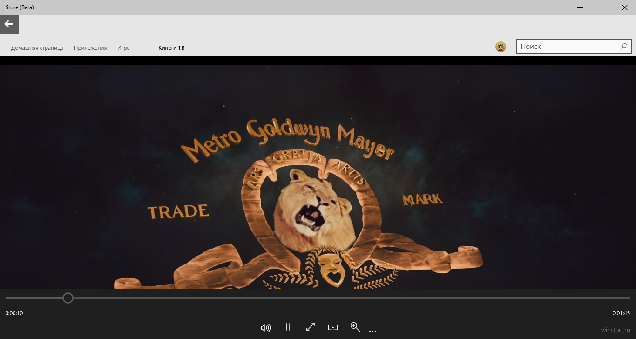
Task: Open more options ellipsis menu
Action: [x=372, y=331]
